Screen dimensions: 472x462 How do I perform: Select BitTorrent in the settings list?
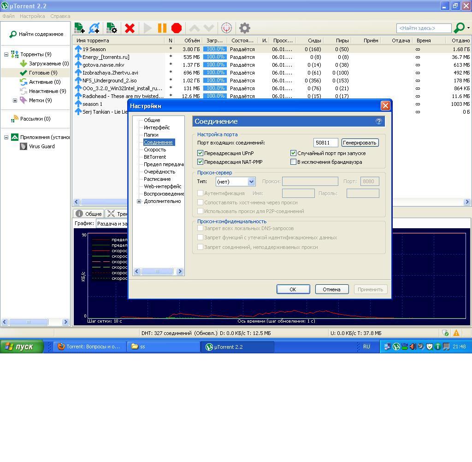pyautogui.click(x=155, y=157)
